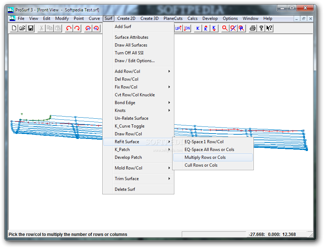Click the plain blue K icon

click(198, 28)
